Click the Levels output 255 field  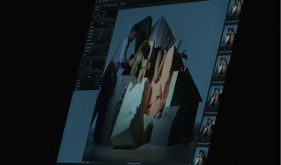(105, 57)
